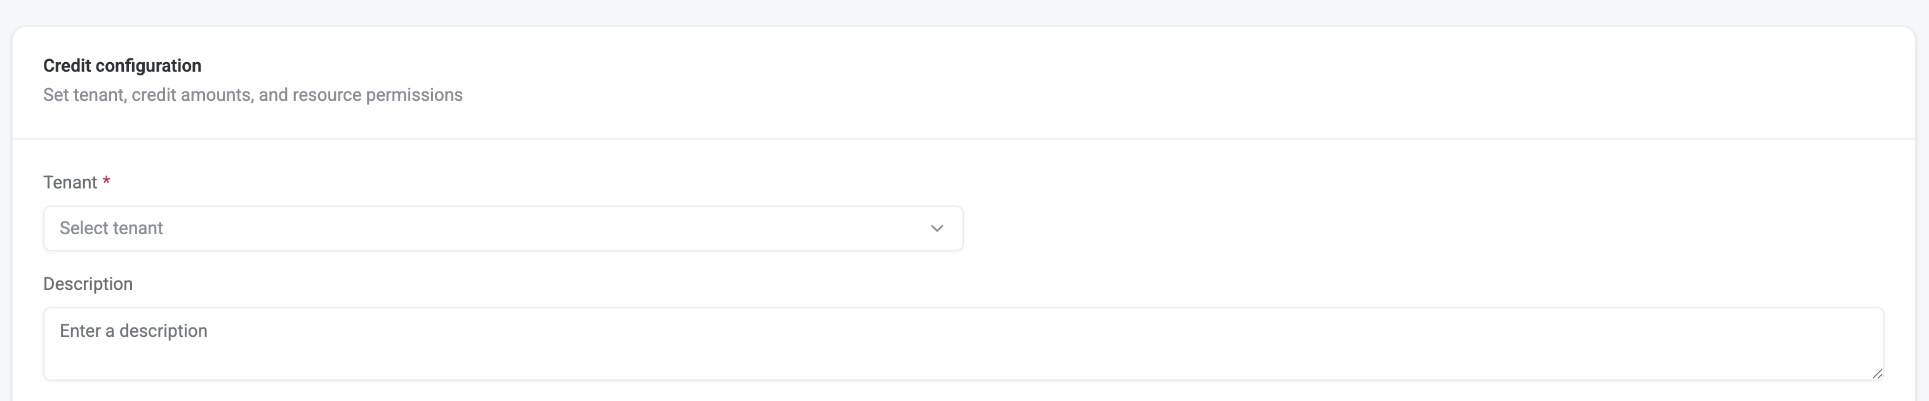Click the 'Enter a description' placeholder text
The image size is (1929, 401).
click(x=133, y=331)
